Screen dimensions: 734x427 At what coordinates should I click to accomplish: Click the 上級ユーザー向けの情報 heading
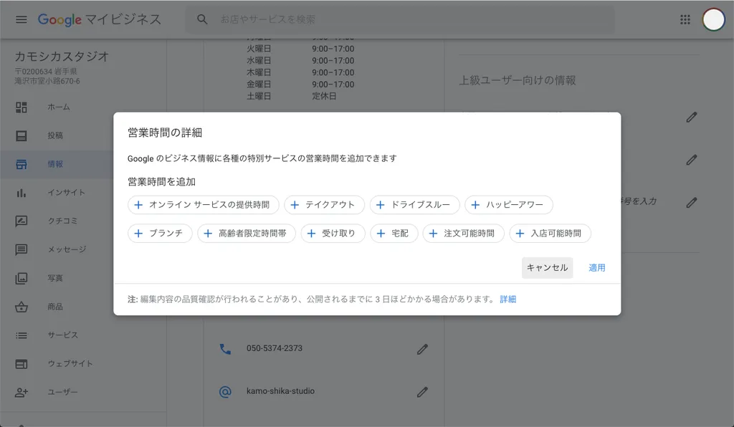pyautogui.click(x=518, y=80)
